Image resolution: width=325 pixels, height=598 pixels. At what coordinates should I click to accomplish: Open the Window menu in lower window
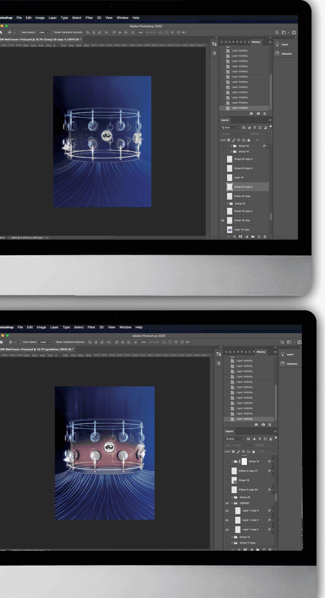125,327
